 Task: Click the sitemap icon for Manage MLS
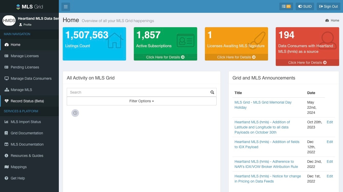(x=7, y=90)
